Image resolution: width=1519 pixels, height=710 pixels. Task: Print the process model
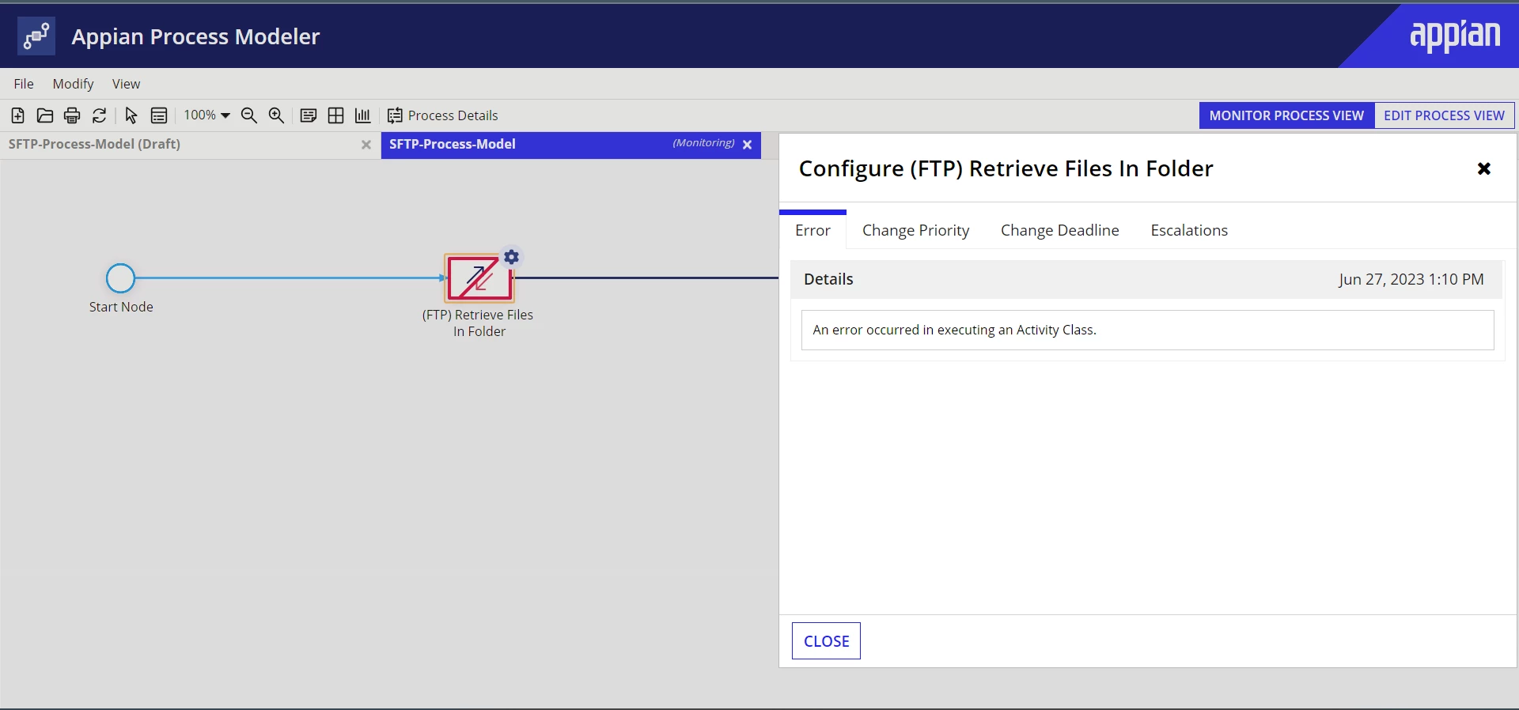(x=72, y=115)
